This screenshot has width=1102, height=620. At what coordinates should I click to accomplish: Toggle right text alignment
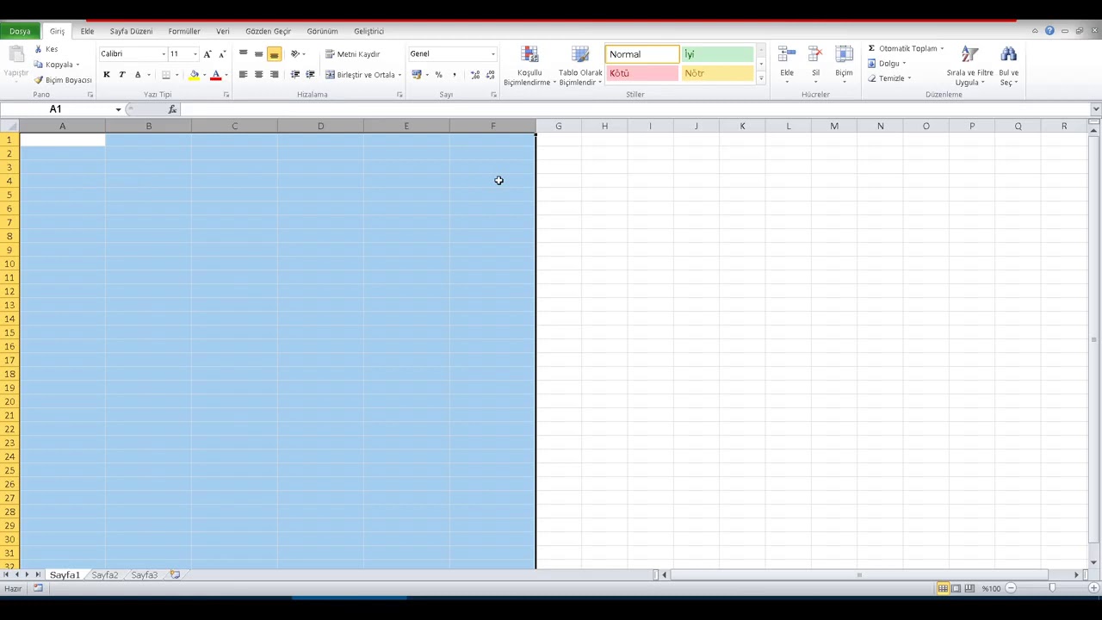274,75
